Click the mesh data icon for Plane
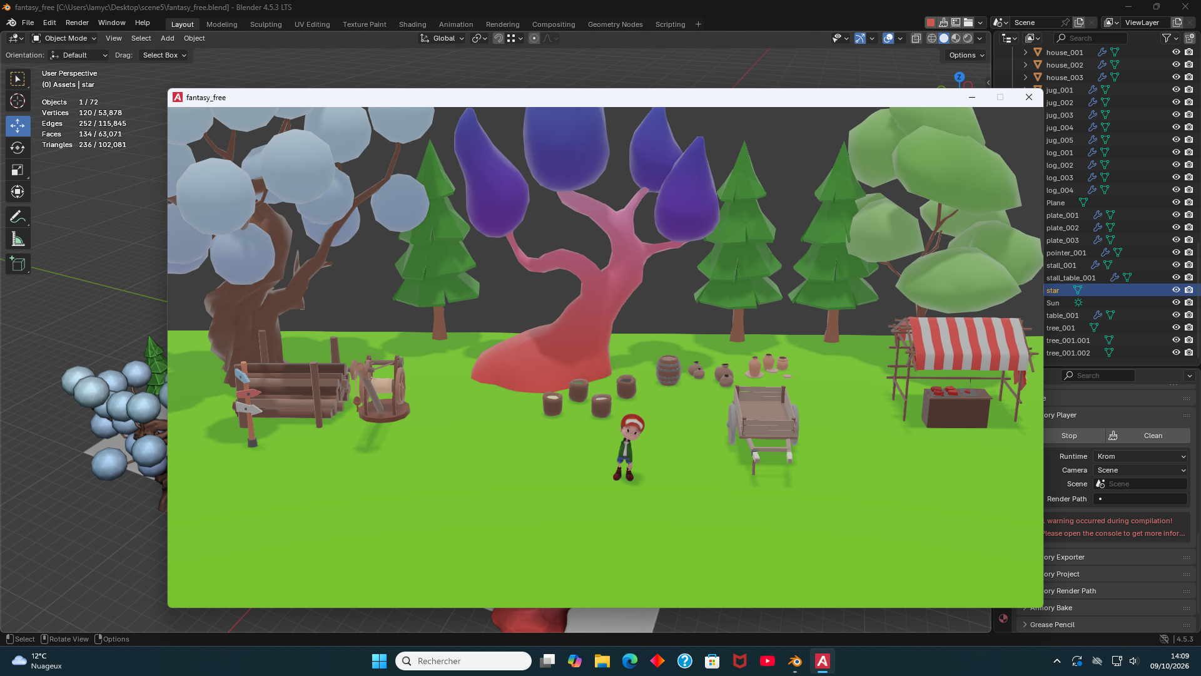Image resolution: width=1201 pixels, height=676 pixels. [x=1083, y=203]
